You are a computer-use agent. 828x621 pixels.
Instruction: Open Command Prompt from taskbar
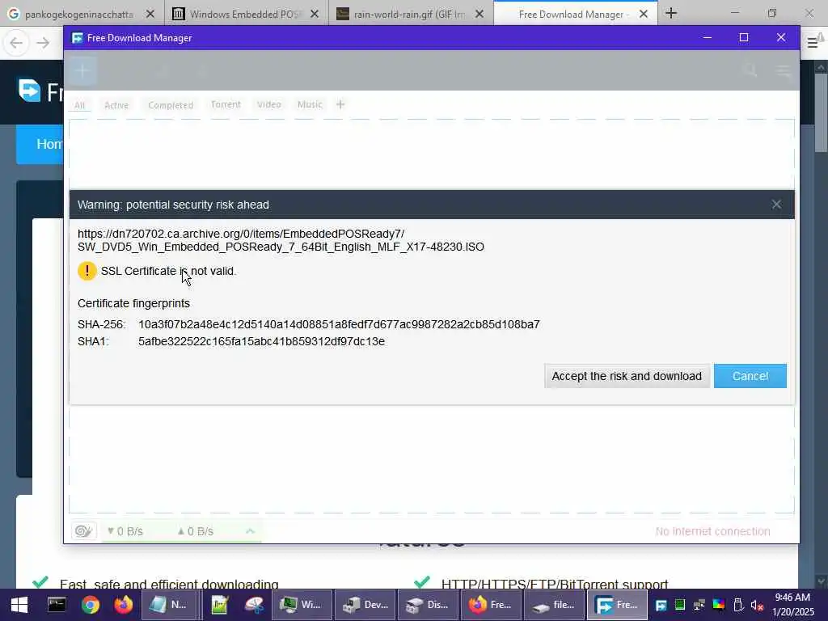[x=57, y=605]
